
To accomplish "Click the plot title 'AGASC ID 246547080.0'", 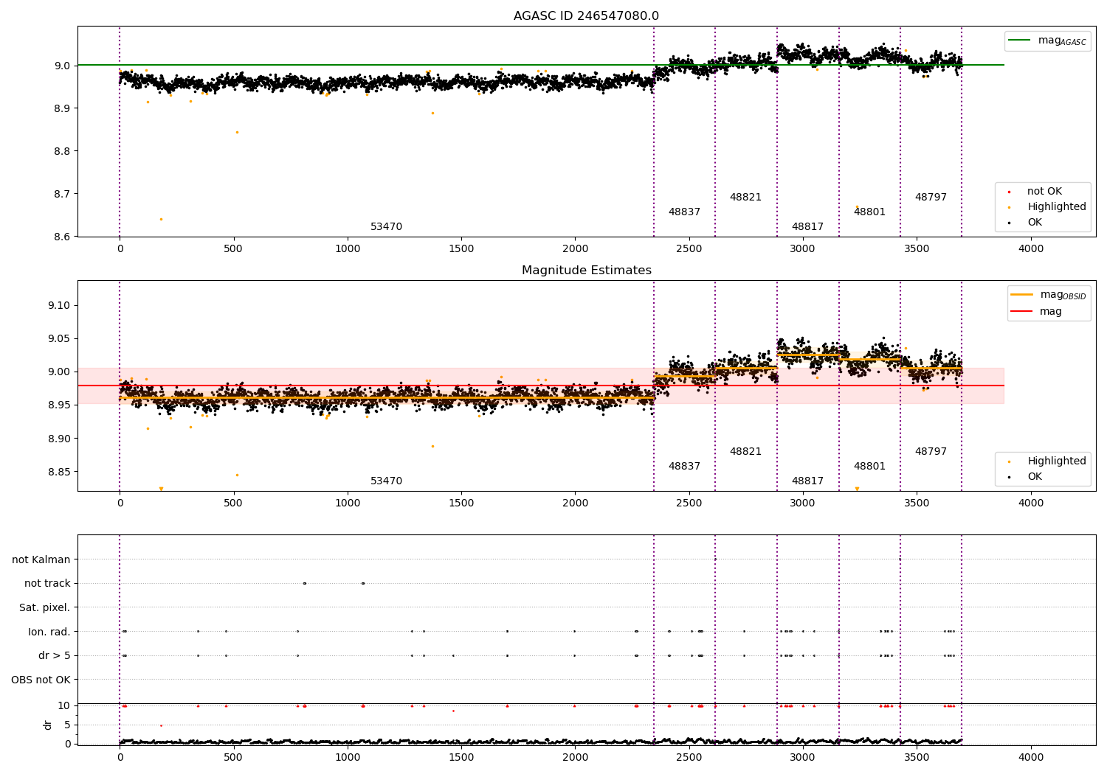I will coord(586,16).
